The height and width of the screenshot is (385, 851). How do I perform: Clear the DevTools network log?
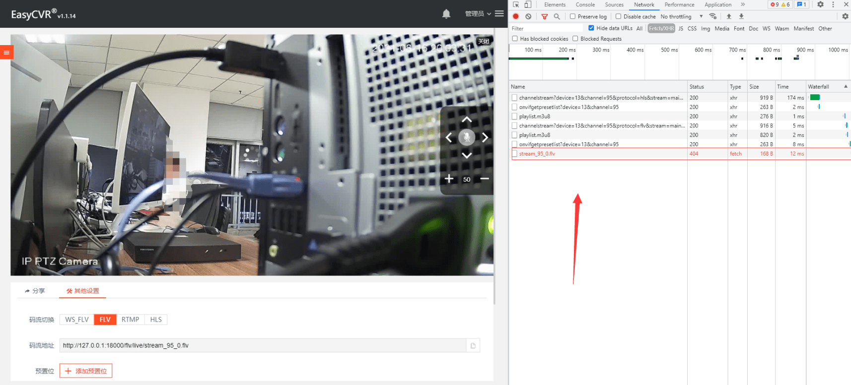528,16
